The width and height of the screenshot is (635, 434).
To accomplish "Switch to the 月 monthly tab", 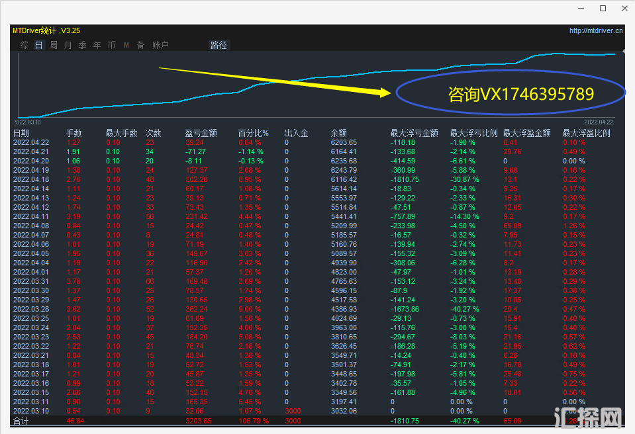I will 68,46.
